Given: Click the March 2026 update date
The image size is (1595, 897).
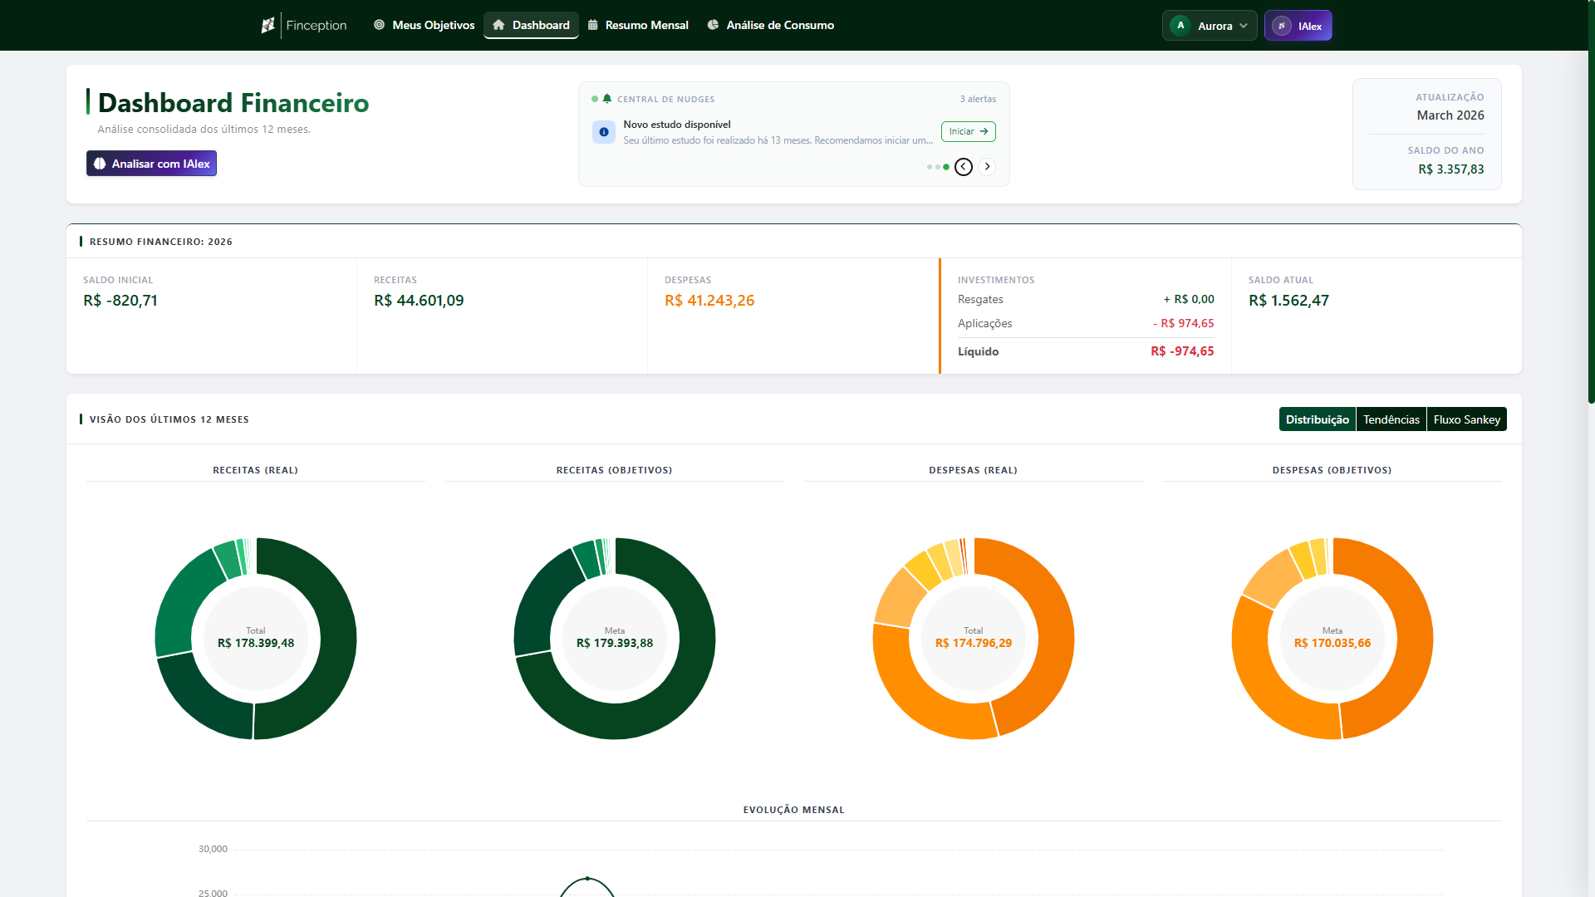Looking at the screenshot, I should pos(1450,115).
